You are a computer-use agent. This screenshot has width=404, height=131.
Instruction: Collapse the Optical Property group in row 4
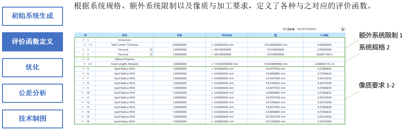coord(77,59)
